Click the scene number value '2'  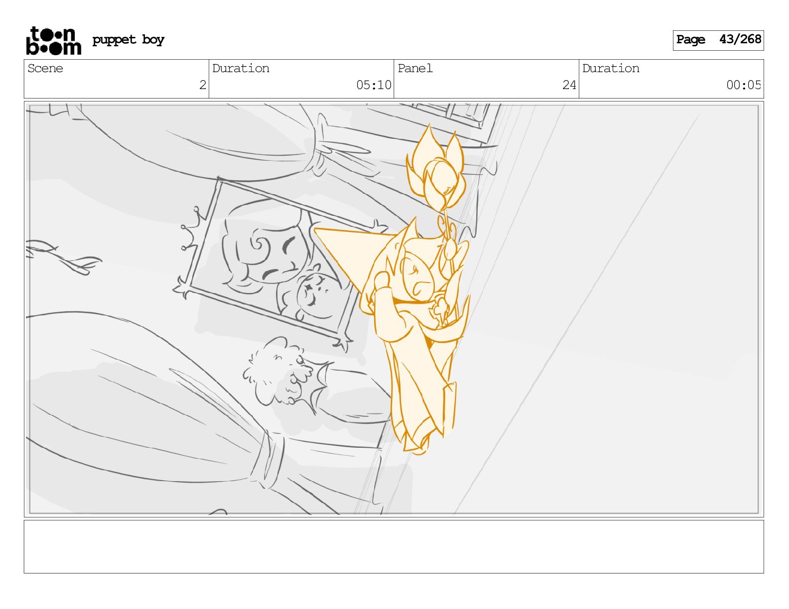pos(203,85)
